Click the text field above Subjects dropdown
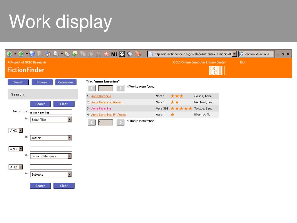The height and width of the screenshot is (223, 297). (51, 167)
